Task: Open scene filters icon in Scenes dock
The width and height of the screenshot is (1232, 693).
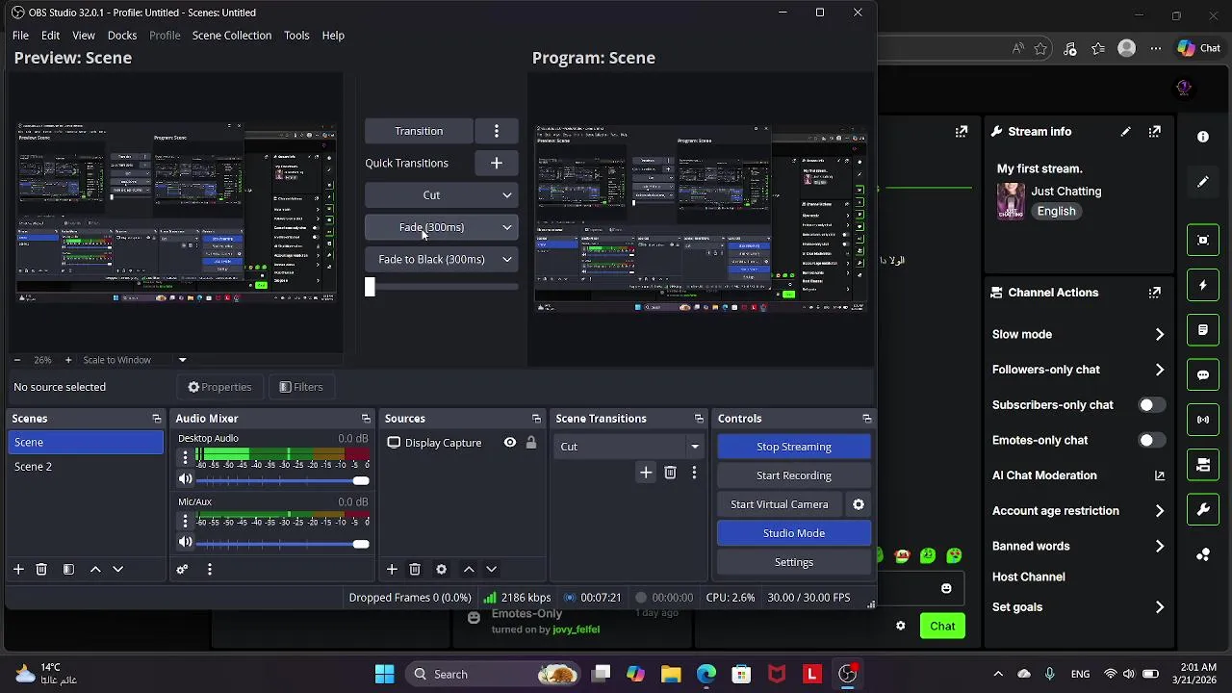Action: pyautogui.click(x=68, y=569)
